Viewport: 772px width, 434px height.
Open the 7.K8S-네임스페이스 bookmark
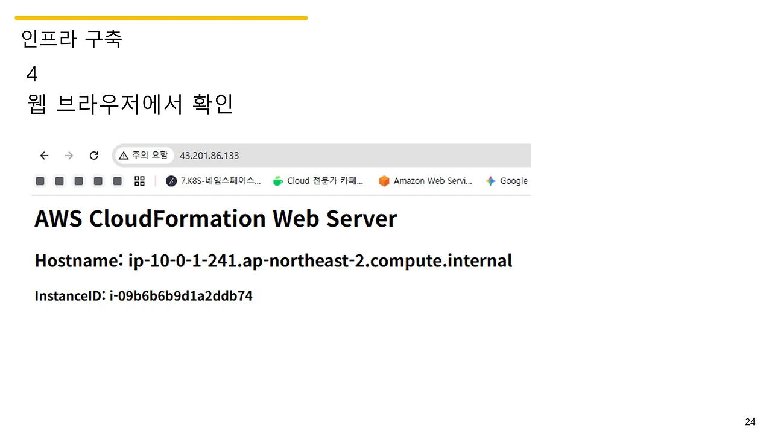pos(214,181)
